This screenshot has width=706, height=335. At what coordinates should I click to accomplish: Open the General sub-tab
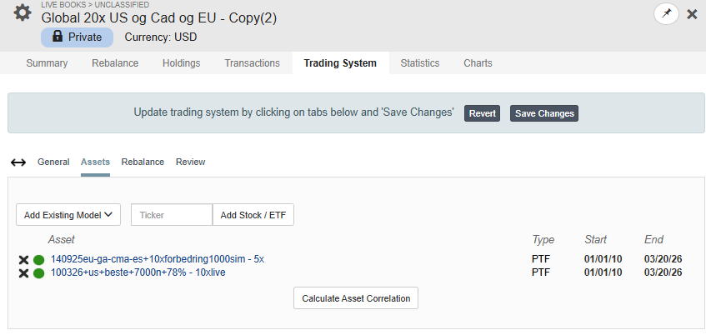coord(53,162)
